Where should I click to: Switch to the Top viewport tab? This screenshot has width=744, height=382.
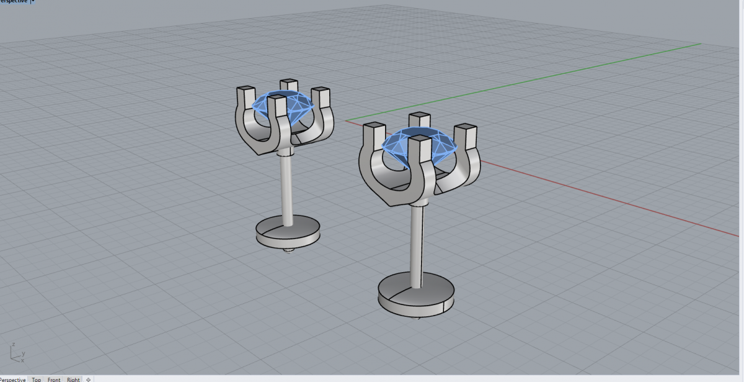37,379
